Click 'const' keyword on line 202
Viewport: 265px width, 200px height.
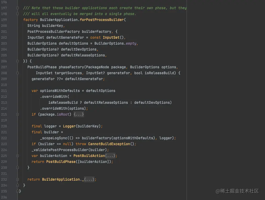(x=96, y=38)
